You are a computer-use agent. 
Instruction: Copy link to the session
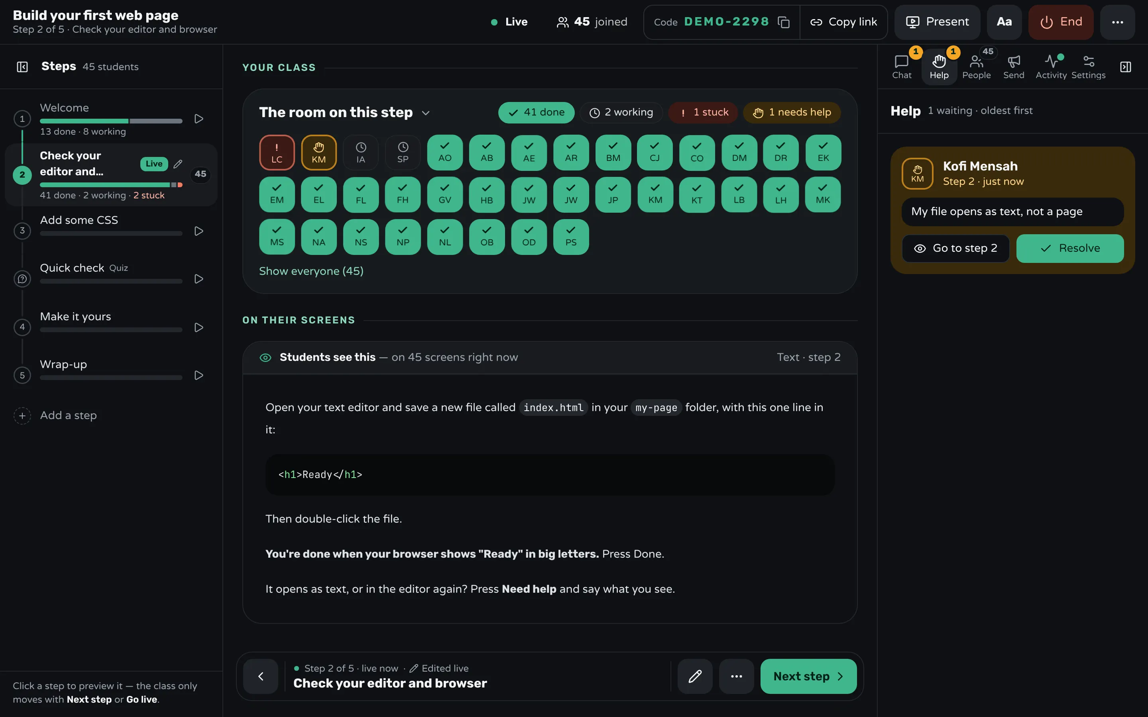coord(843,22)
